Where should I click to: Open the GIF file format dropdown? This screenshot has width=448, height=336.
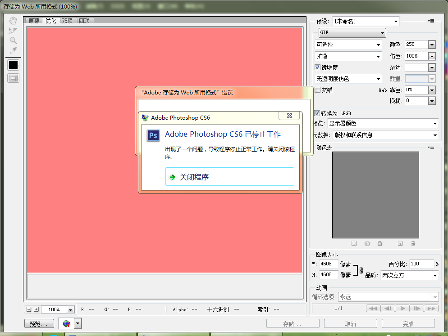[352, 32]
